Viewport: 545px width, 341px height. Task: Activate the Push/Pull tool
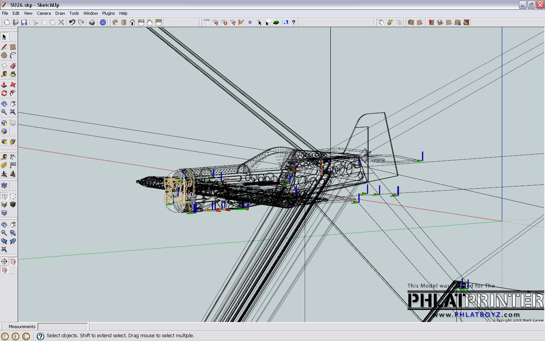(x=4, y=84)
